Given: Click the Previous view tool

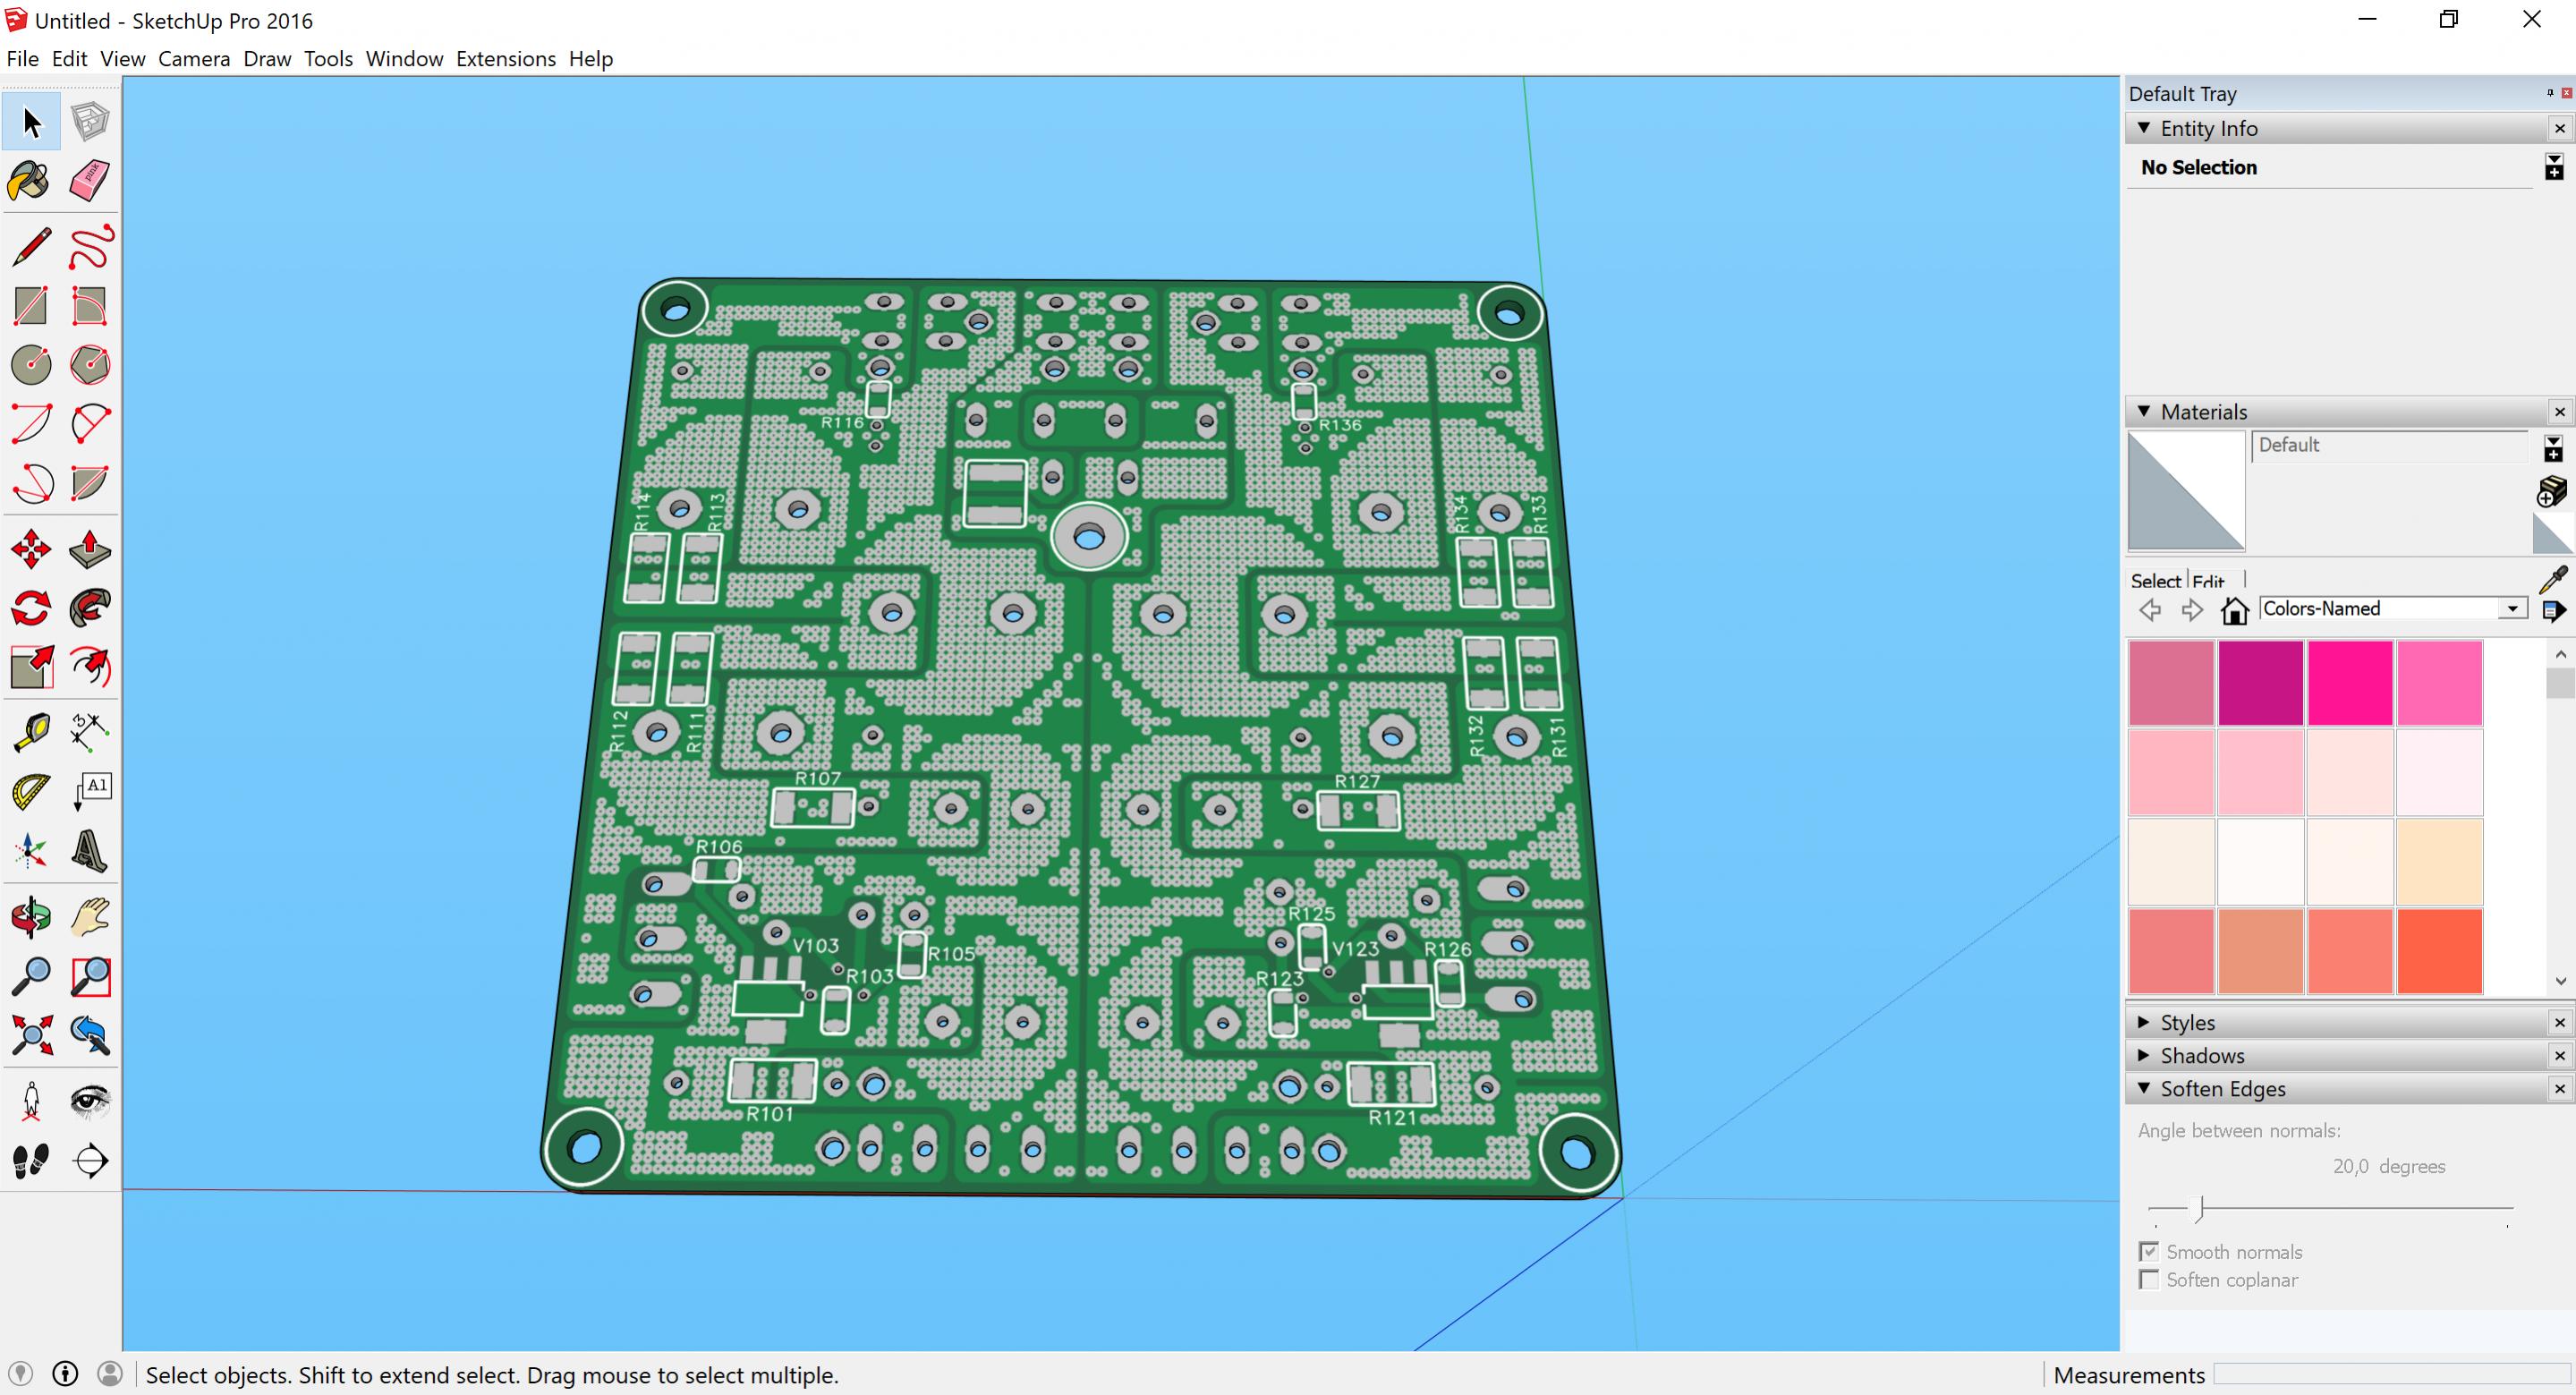Looking at the screenshot, I should click(90, 1035).
